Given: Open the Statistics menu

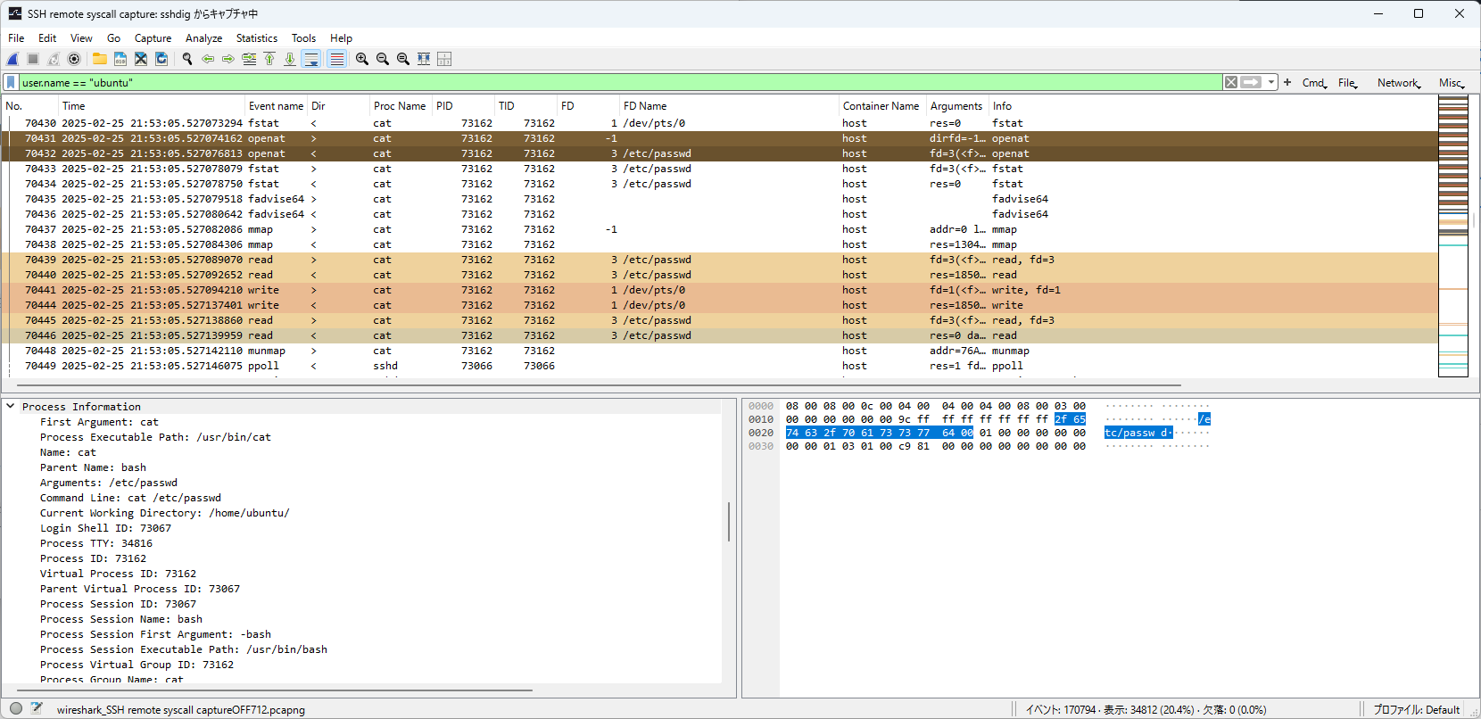Looking at the screenshot, I should (x=256, y=38).
